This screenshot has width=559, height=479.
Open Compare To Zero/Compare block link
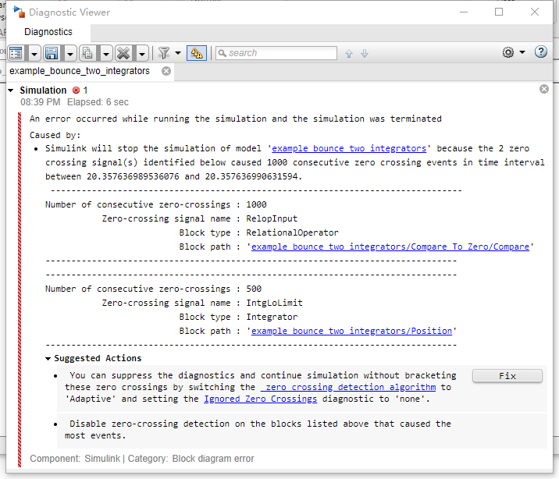click(x=390, y=247)
